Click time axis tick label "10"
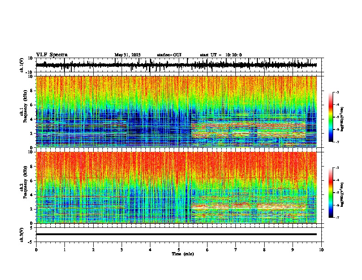The width and height of the screenshot is (362, 280). coord(321,250)
